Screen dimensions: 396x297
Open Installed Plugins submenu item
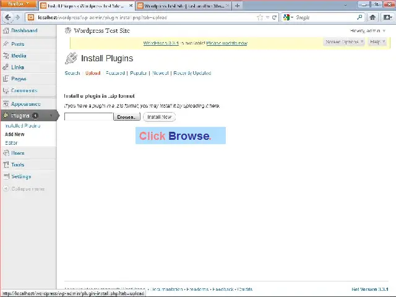(23, 126)
